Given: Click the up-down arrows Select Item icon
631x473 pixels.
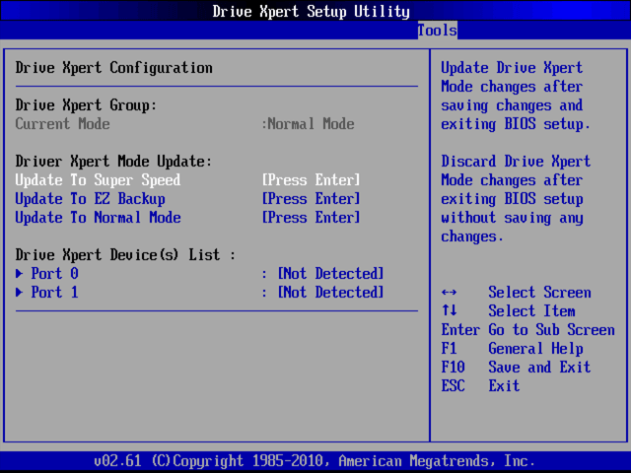Looking at the screenshot, I should click(x=450, y=310).
